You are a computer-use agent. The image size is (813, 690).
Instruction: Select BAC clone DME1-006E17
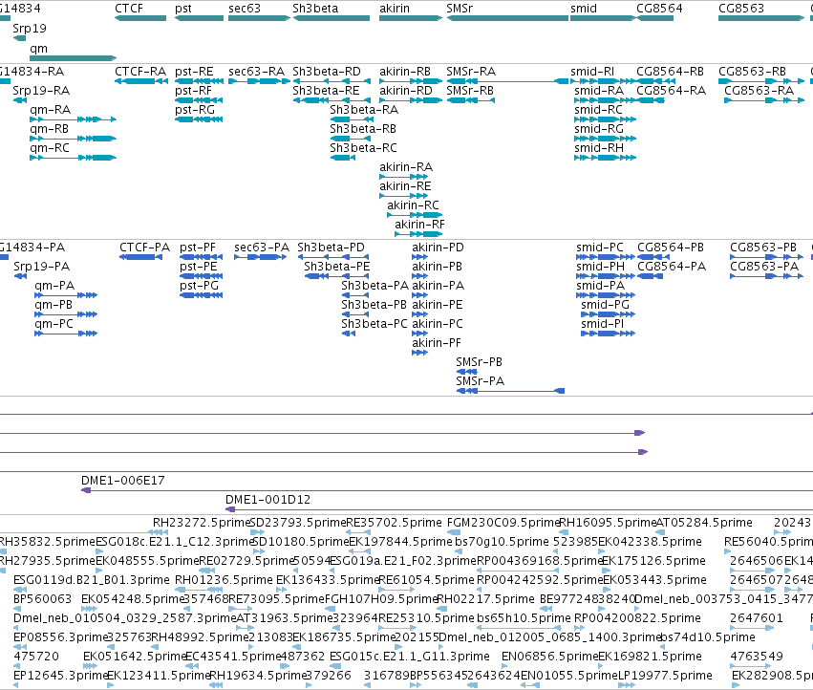(x=447, y=491)
